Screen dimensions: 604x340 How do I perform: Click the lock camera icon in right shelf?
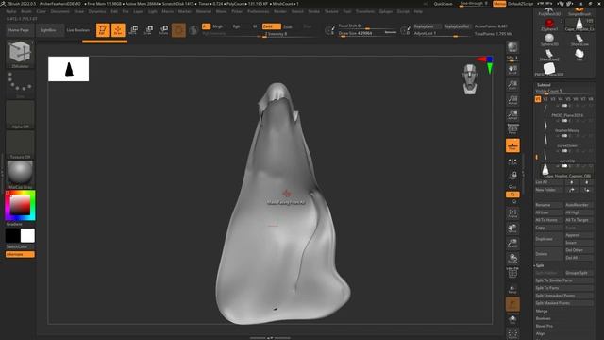click(512, 176)
